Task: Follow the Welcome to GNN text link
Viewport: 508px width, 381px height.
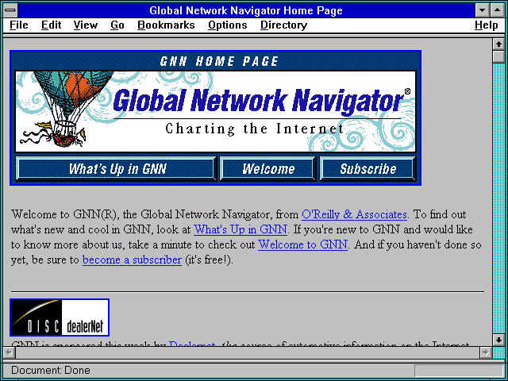Action: [x=302, y=244]
